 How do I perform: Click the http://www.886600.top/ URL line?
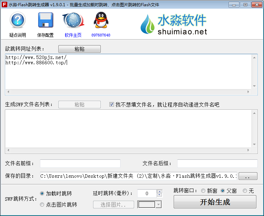coord(36,63)
